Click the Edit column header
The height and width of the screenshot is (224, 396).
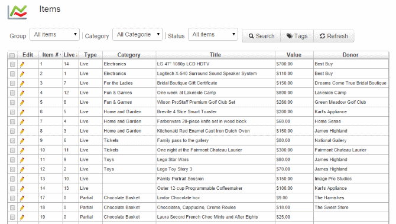point(28,55)
